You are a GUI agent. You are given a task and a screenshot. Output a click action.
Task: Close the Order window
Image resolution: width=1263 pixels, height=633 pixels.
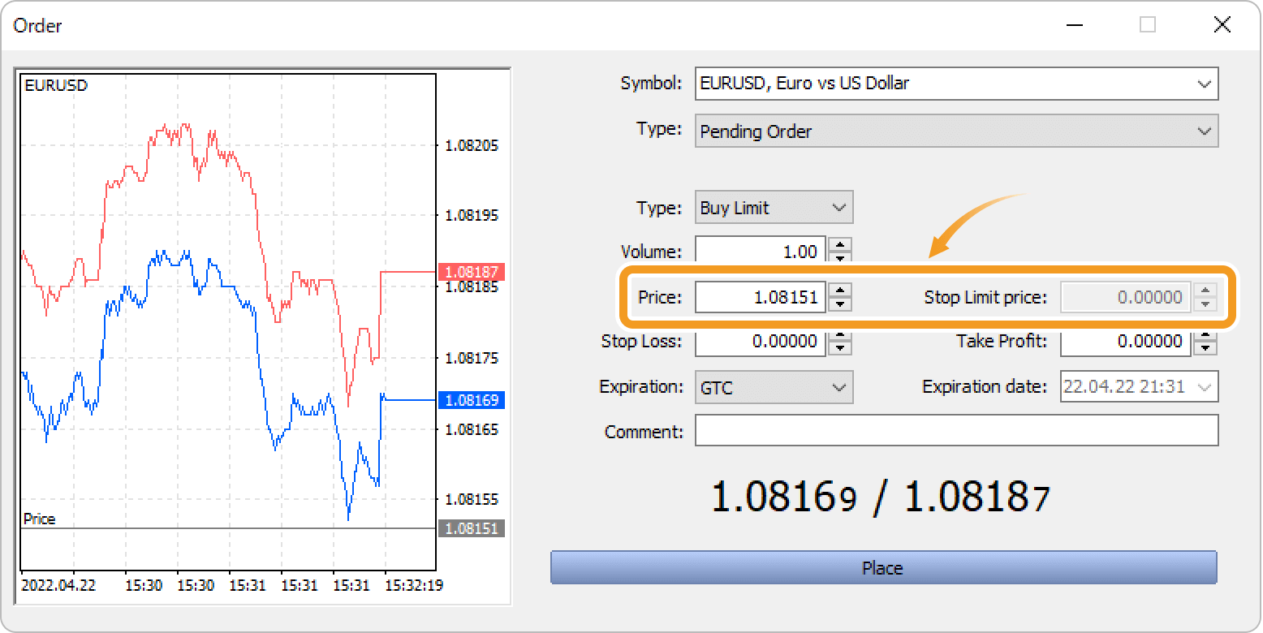(1222, 25)
